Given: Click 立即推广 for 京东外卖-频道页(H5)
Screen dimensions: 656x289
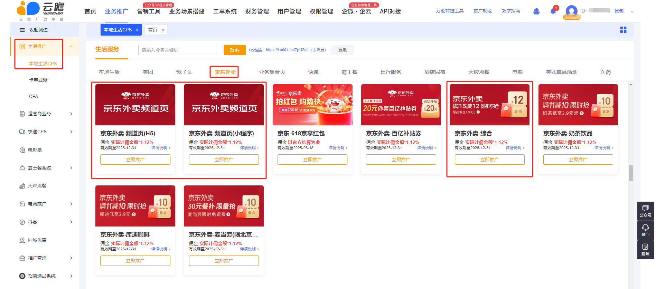Looking at the screenshot, I should click(135, 160).
